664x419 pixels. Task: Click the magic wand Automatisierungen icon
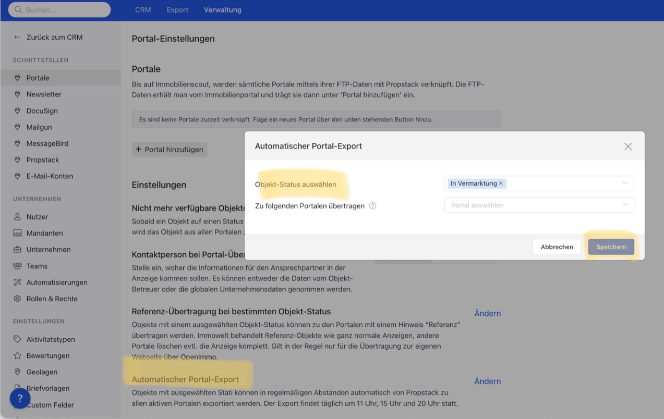click(x=17, y=282)
